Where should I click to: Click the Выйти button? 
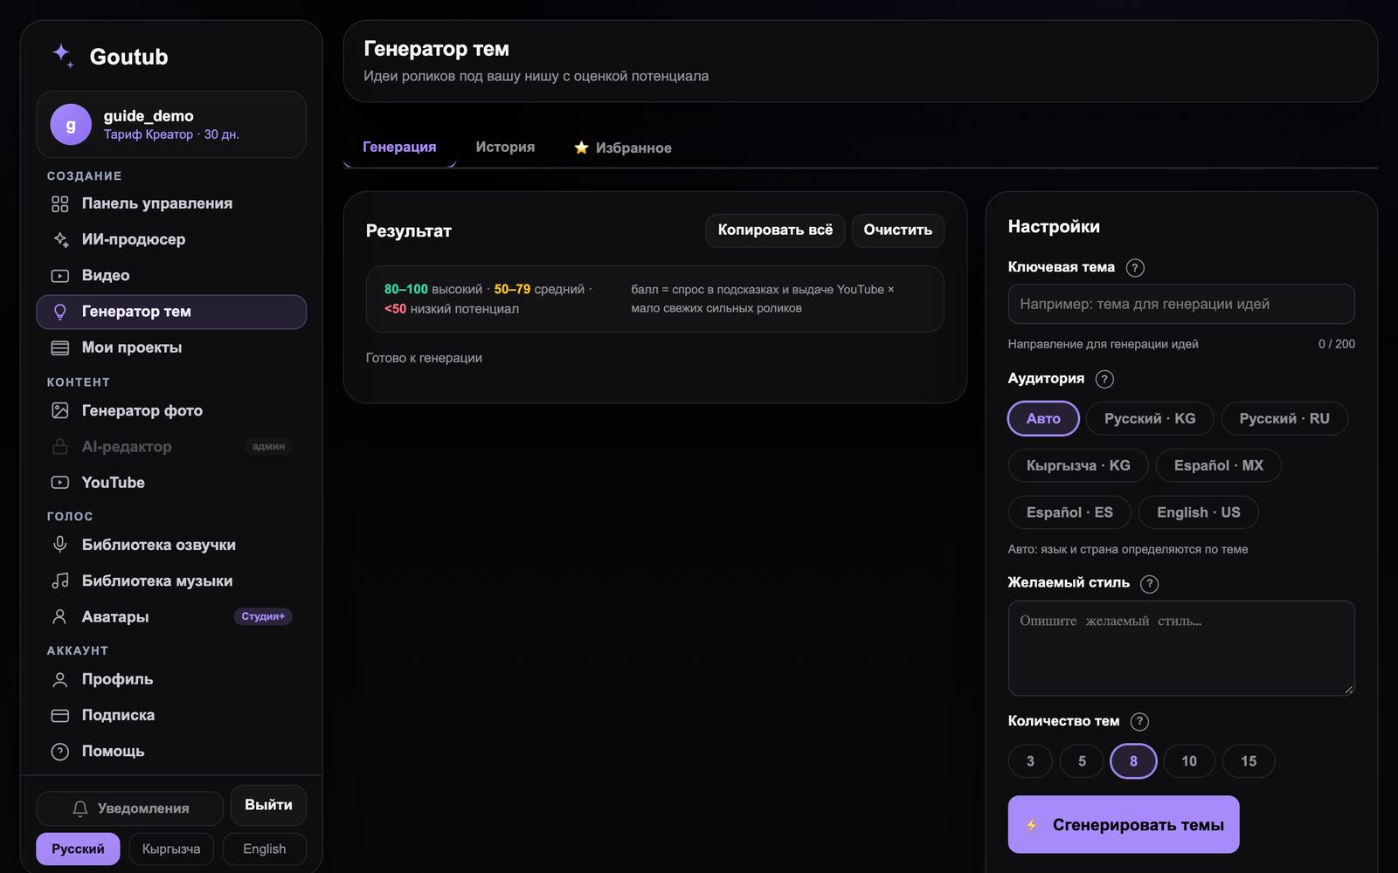[x=268, y=805]
